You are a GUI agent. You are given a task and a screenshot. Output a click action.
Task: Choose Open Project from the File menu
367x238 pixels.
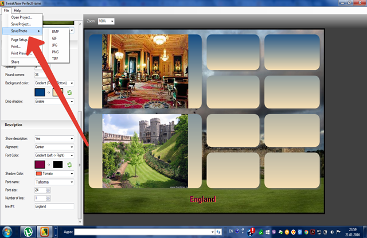pyautogui.click(x=21, y=17)
